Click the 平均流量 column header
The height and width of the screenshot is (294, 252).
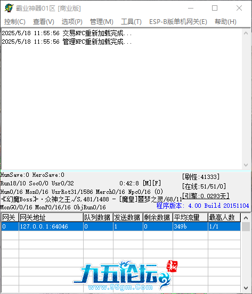(190, 217)
